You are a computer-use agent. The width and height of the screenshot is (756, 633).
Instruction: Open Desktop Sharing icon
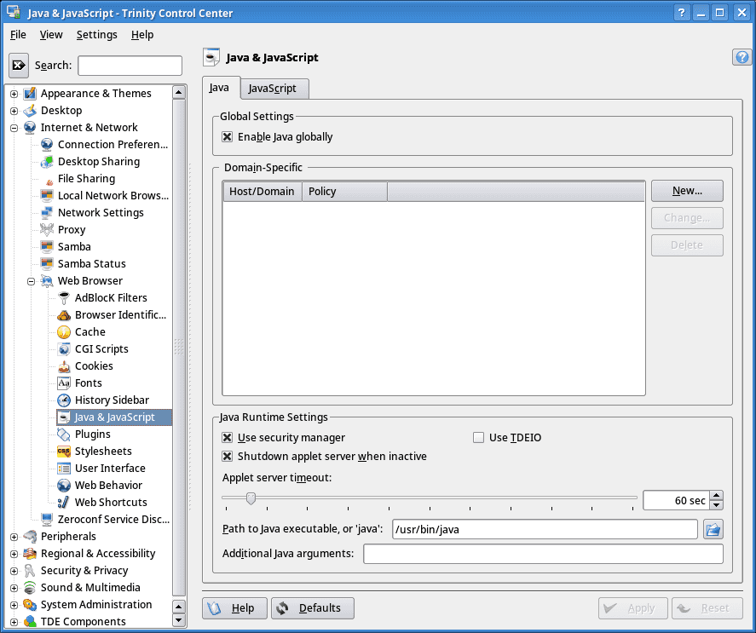point(47,162)
